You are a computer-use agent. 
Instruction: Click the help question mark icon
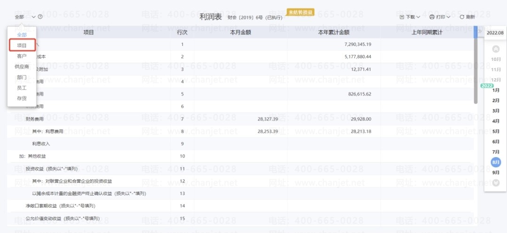point(40,16)
